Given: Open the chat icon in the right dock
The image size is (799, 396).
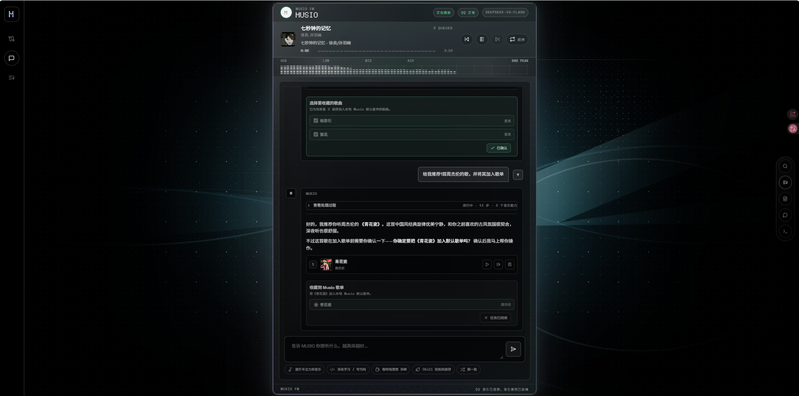Looking at the screenshot, I should click(785, 215).
